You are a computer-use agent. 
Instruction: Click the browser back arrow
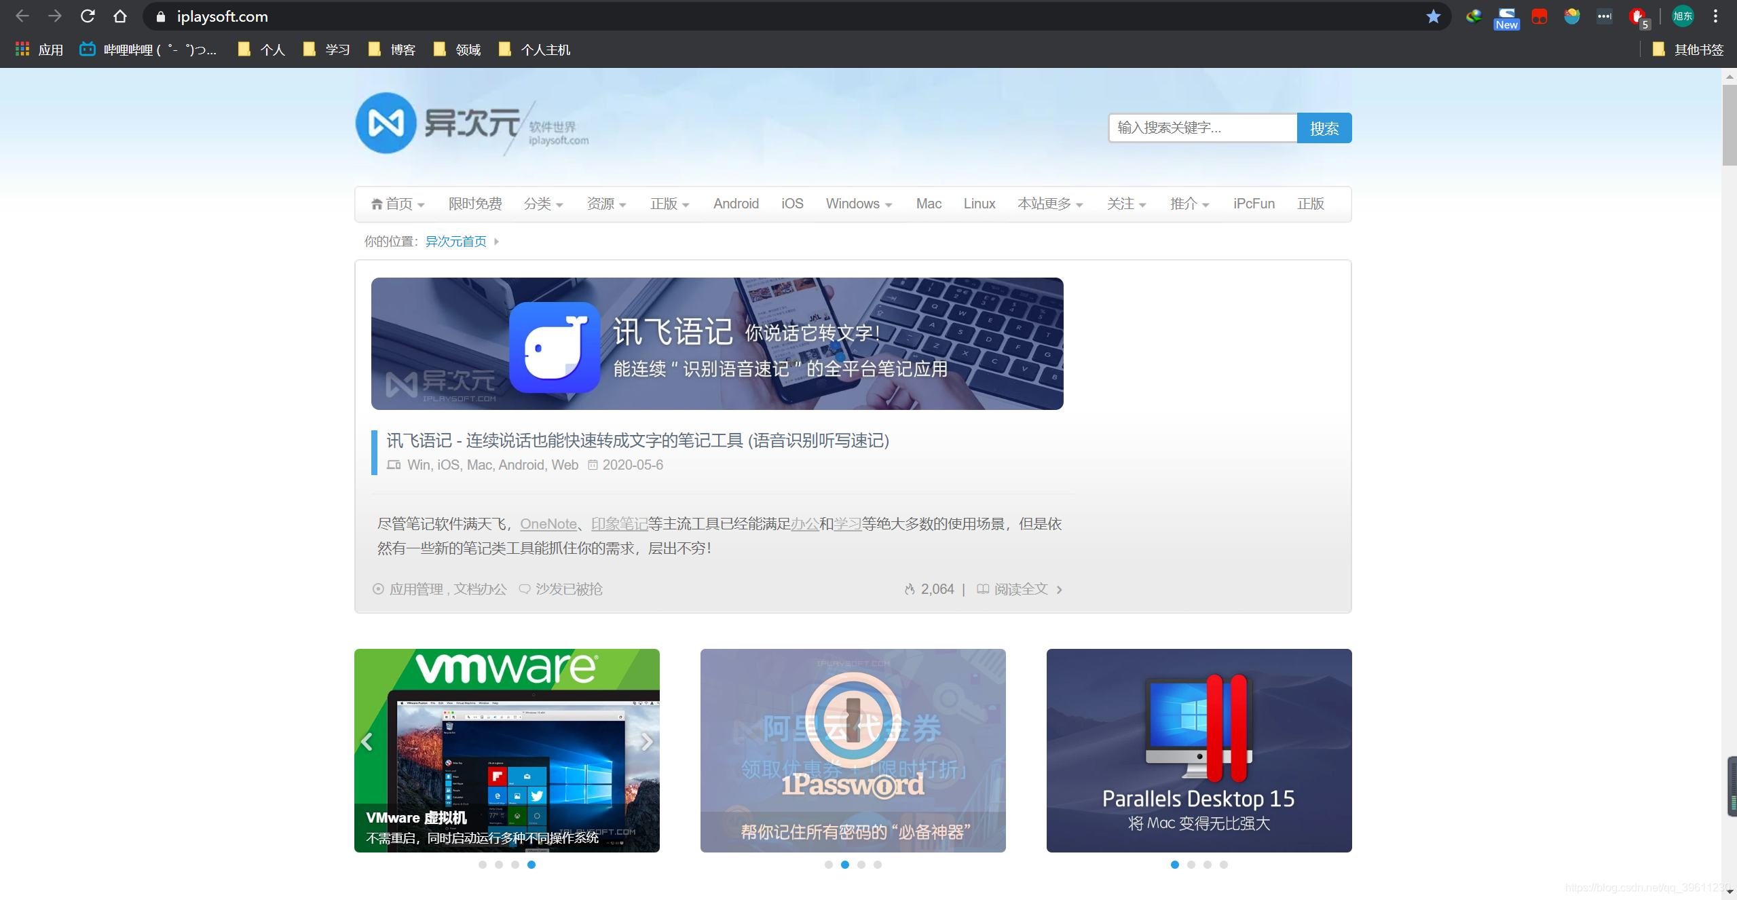(22, 16)
